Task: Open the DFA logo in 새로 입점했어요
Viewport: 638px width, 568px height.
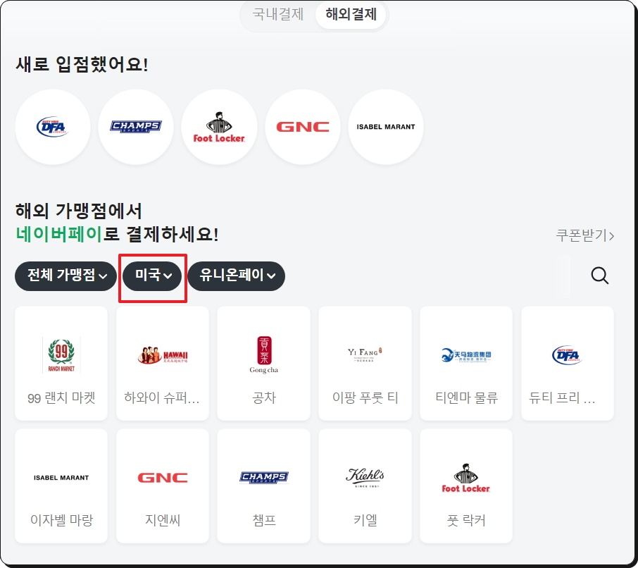Action: [53, 127]
